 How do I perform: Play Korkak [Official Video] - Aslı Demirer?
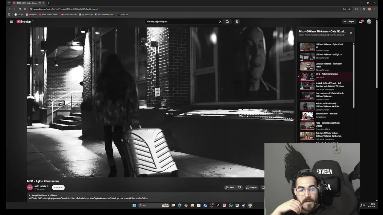tap(326, 86)
